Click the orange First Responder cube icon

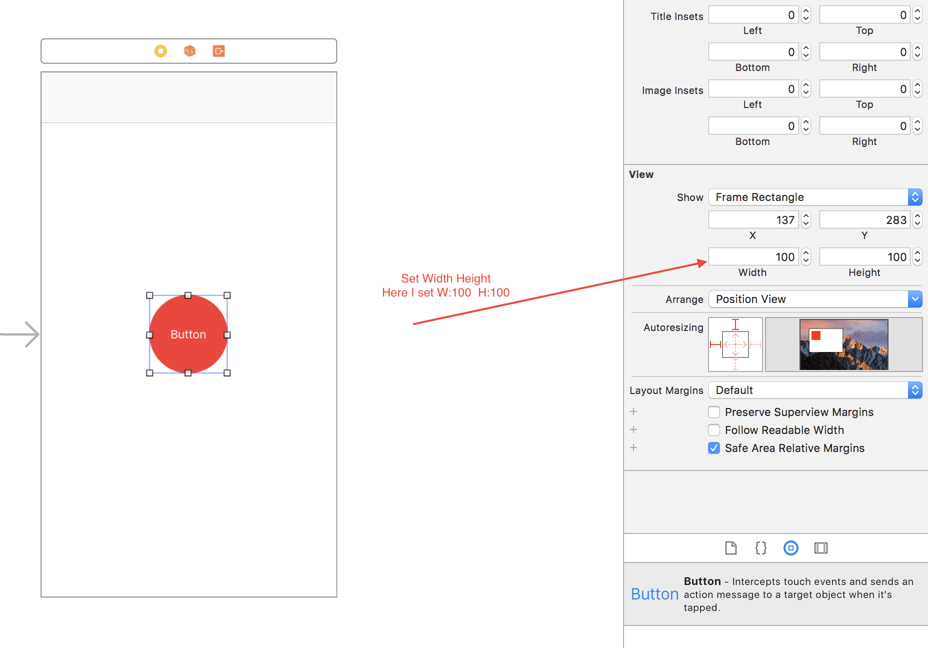pyautogui.click(x=189, y=51)
